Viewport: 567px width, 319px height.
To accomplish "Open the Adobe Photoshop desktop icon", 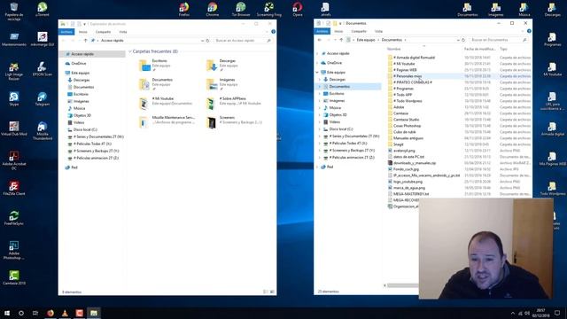I will pos(14,250).
